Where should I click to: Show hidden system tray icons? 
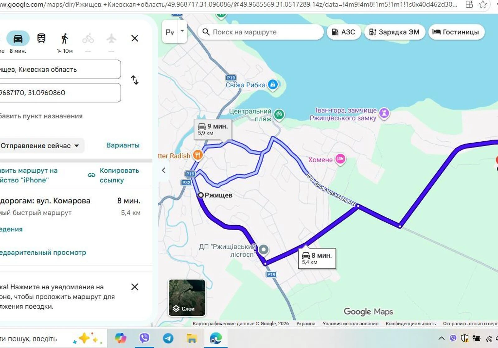tap(441, 338)
